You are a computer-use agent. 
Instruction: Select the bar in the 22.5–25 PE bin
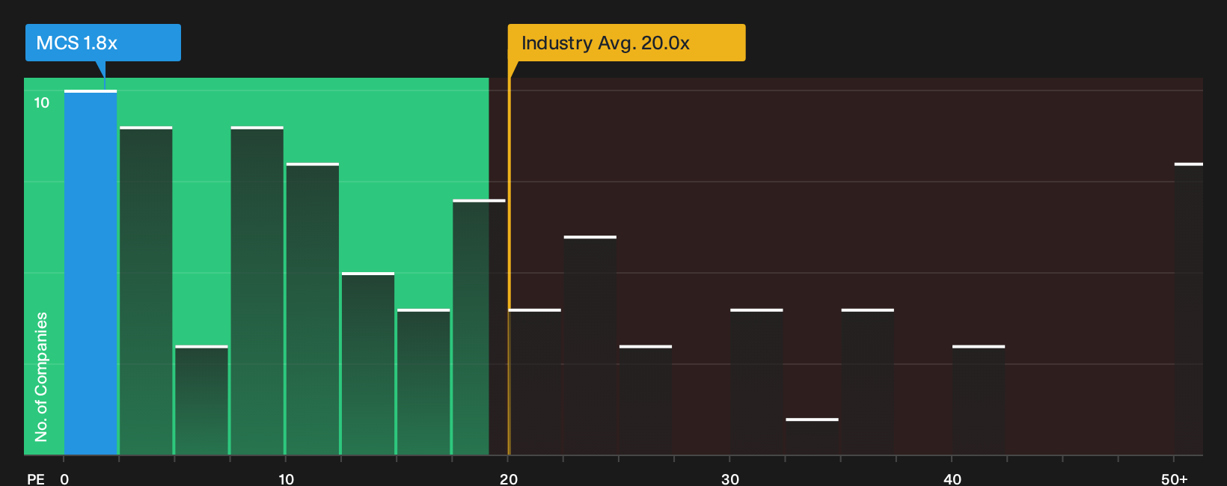coord(590,345)
